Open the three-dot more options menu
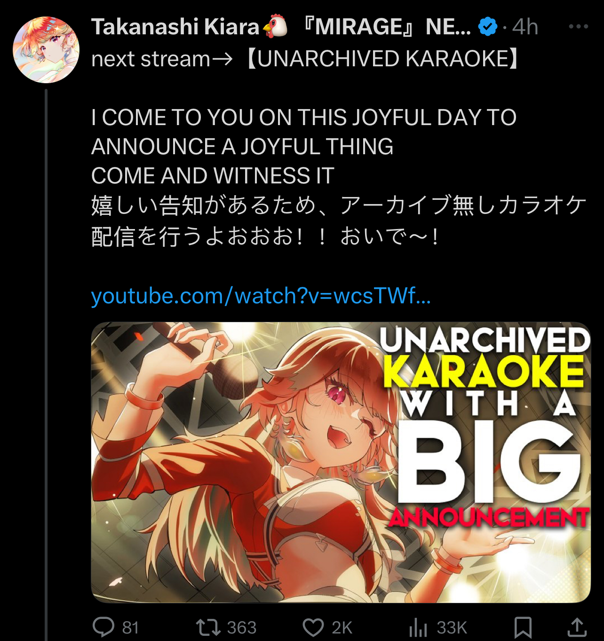 click(x=578, y=26)
